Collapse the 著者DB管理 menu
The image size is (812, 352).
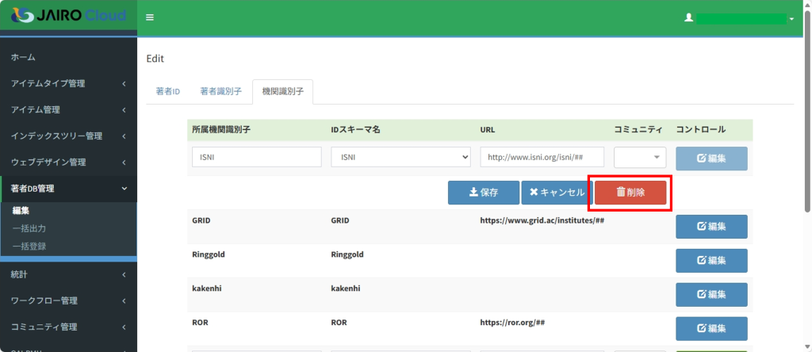(68, 189)
